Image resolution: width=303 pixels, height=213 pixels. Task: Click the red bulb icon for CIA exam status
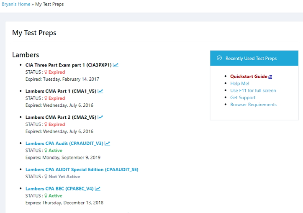click(46, 72)
